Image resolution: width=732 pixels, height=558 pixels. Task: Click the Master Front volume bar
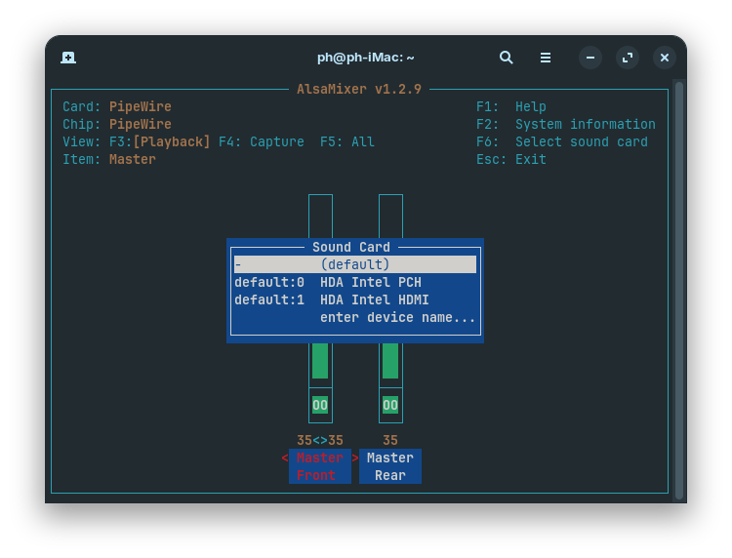pos(320,361)
